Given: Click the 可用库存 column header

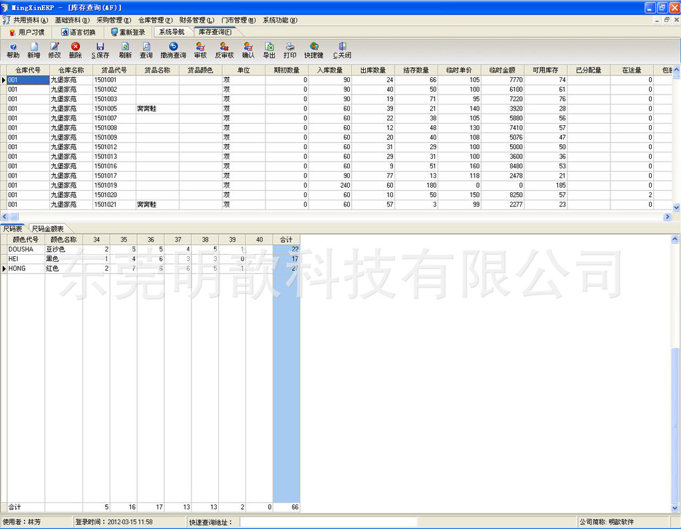Looking at the screenshot, I should pyautogui.click(x=545, y=70).
